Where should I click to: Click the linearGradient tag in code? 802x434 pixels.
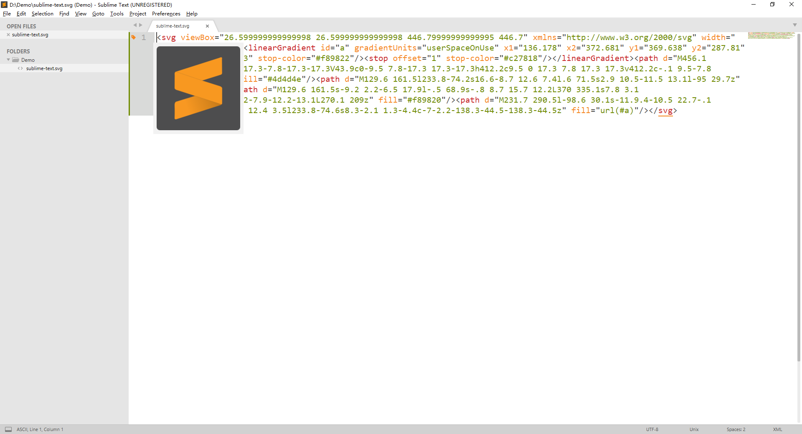point(282,48)
